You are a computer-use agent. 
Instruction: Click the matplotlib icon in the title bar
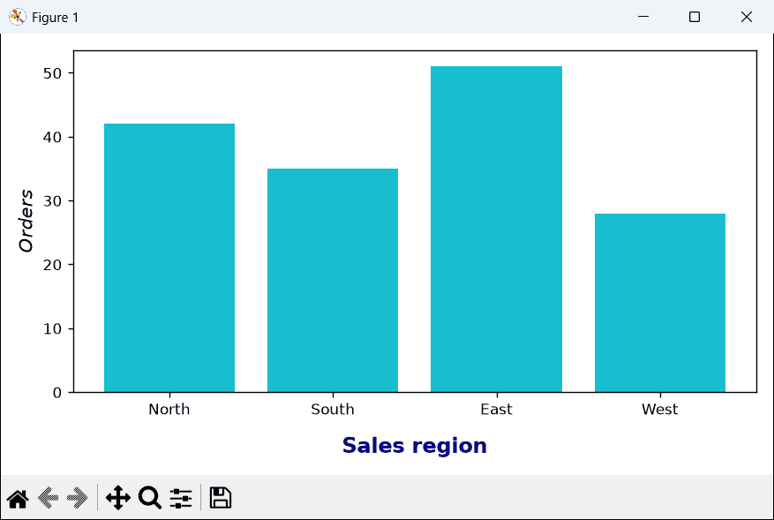[18, 17]
